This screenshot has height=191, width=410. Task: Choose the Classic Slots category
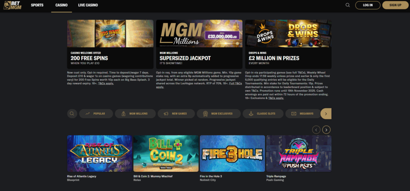pyautogui.click(x=263, y=114)
